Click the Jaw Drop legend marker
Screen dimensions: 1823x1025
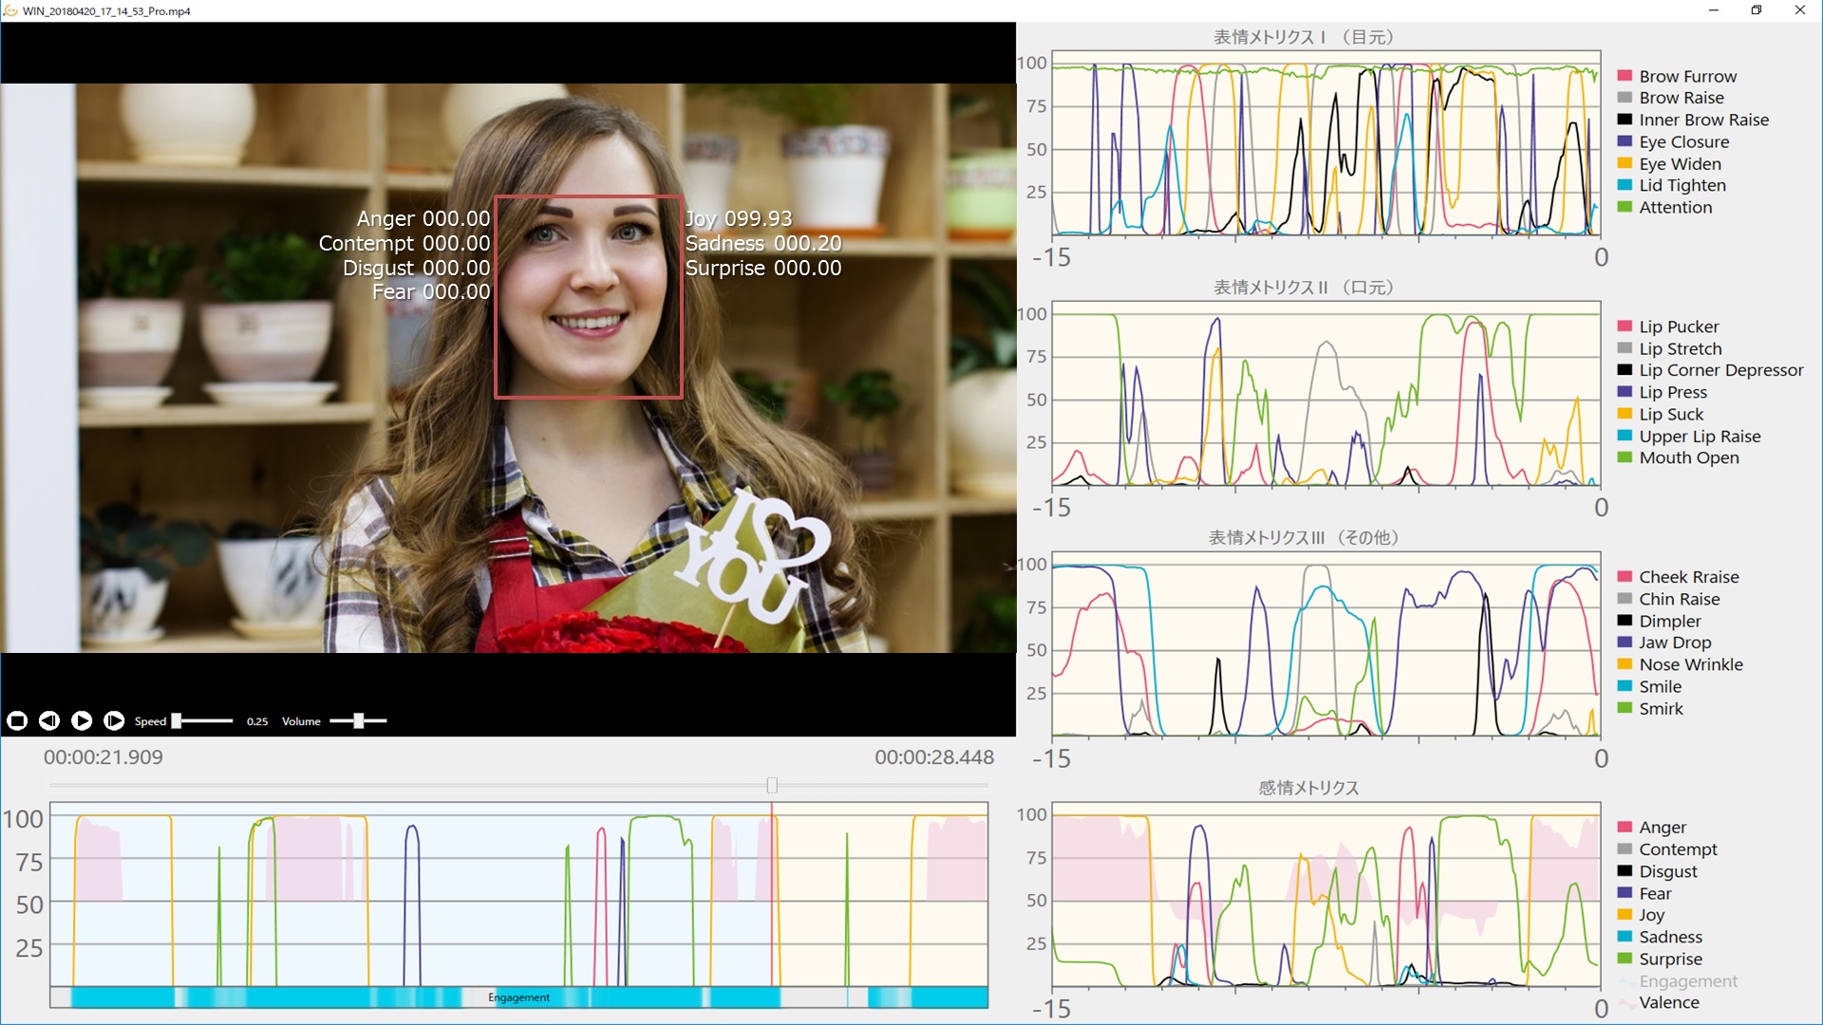pos(1626,643)
